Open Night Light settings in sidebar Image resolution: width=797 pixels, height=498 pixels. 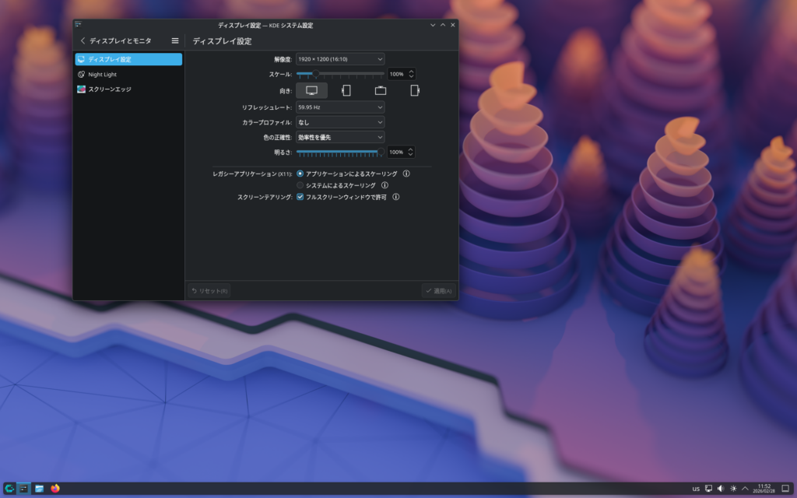102,75
